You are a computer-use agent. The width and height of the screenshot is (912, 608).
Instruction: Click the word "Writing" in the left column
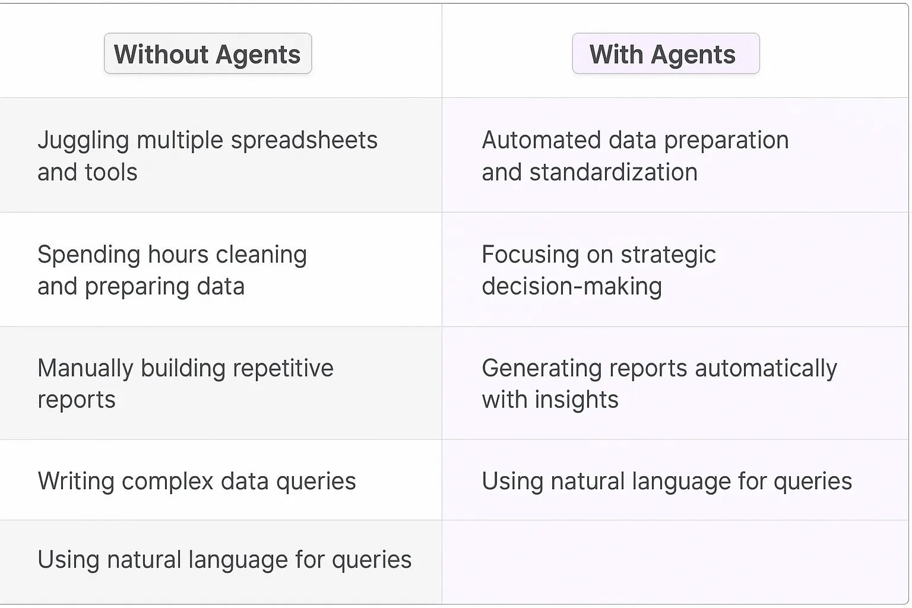coord(75,482)
